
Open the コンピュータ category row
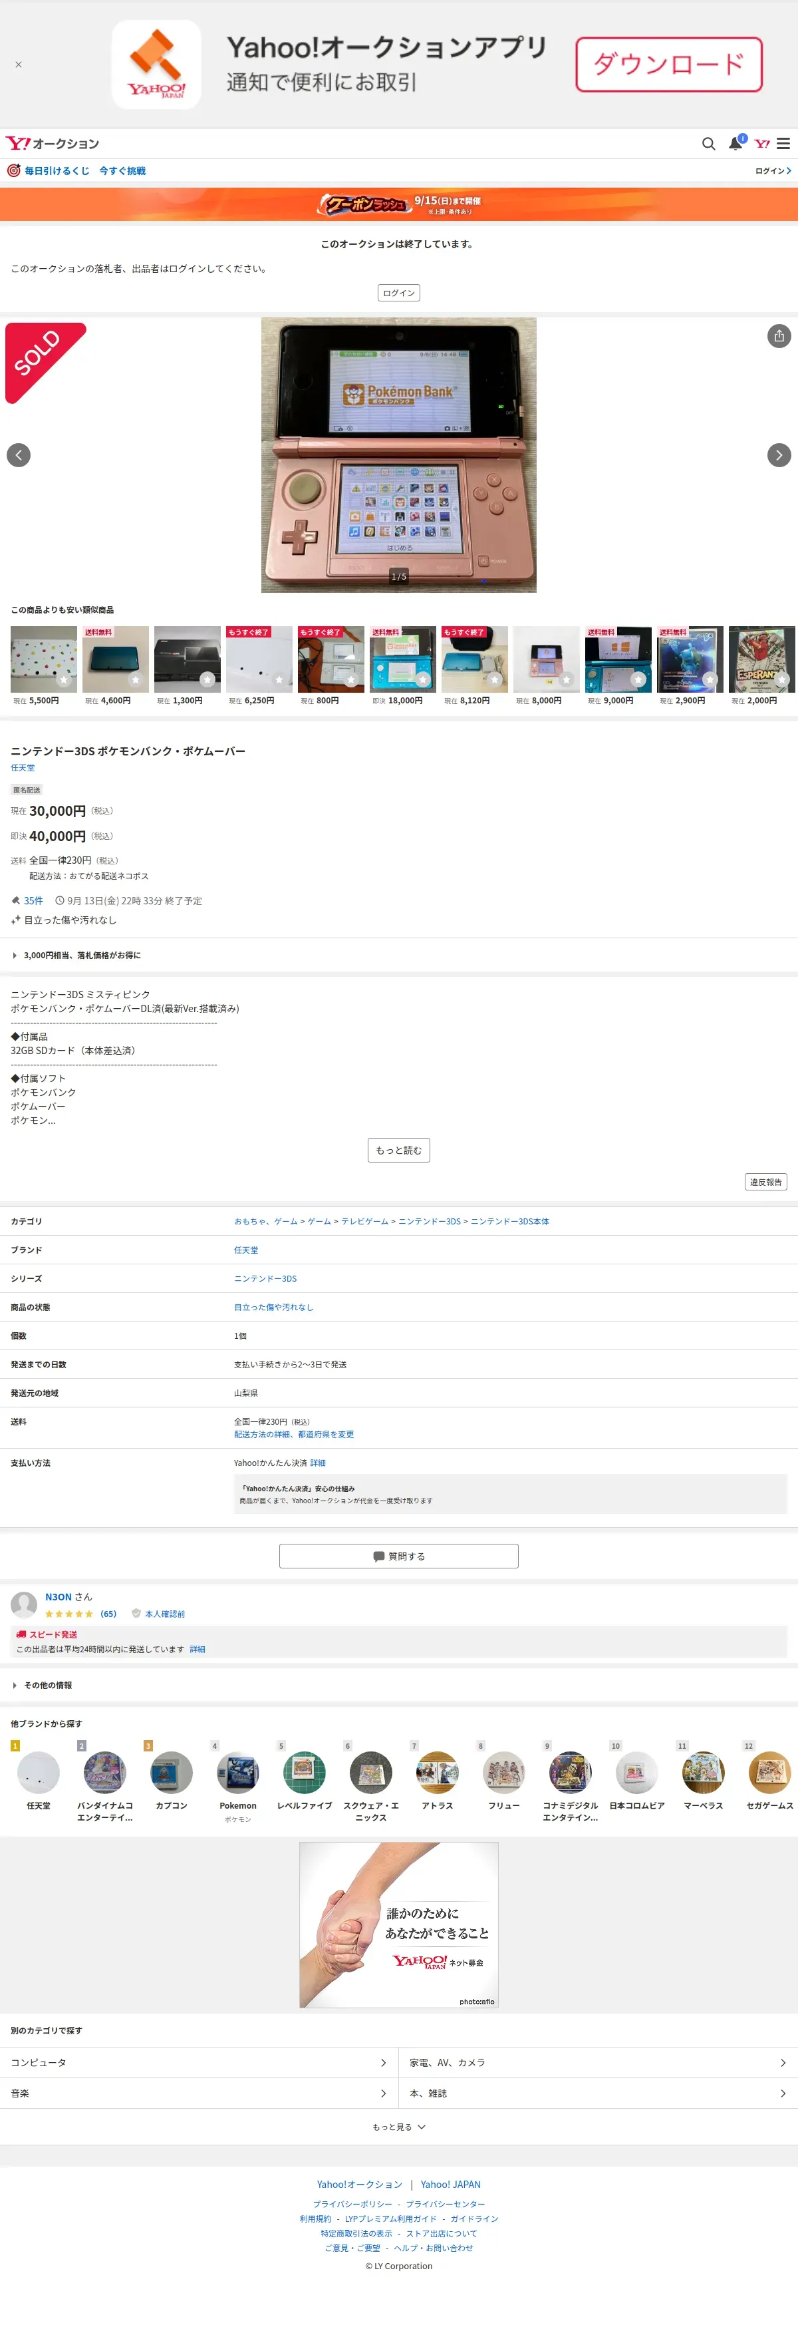(x=199, y=2063)
